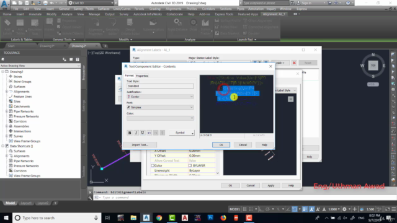The width and height of the screenshot is (397, 223).
Task: Select View Frame Groups under Data Shortcuts
Action: click(27, 176)
